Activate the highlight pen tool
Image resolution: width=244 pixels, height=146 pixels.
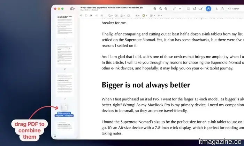click(175, 9)
